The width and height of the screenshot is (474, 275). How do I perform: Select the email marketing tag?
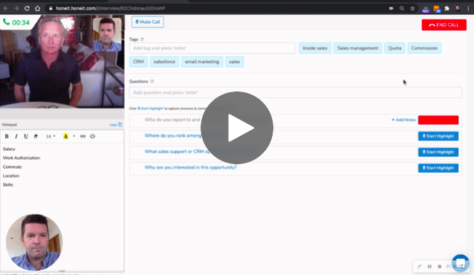202,62
